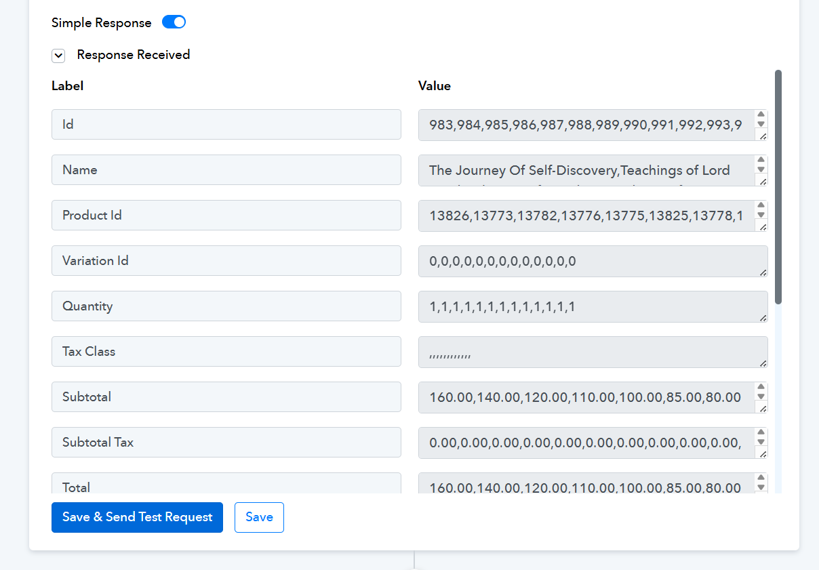Click scroll-down arrow in Id value field
The image size is (819, 570).
(x=761, y=124)
